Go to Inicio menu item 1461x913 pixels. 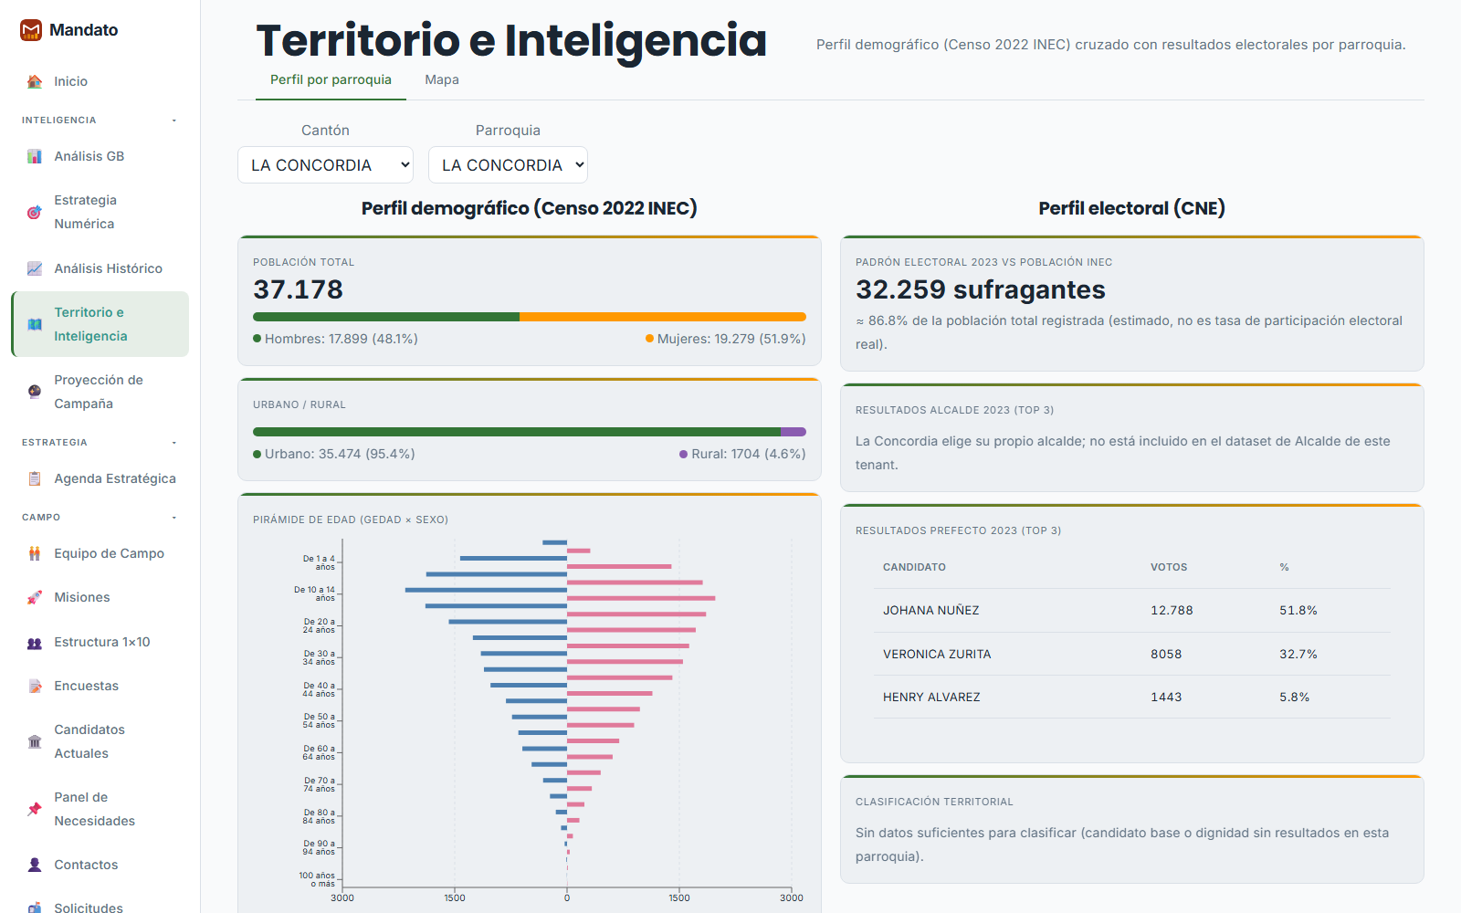[100, 81]
